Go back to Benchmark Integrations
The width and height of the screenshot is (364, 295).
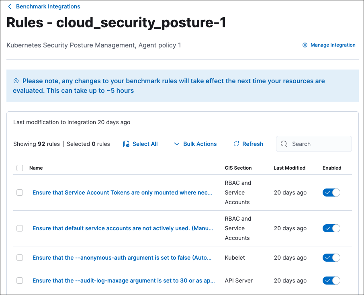click(48, 7)
